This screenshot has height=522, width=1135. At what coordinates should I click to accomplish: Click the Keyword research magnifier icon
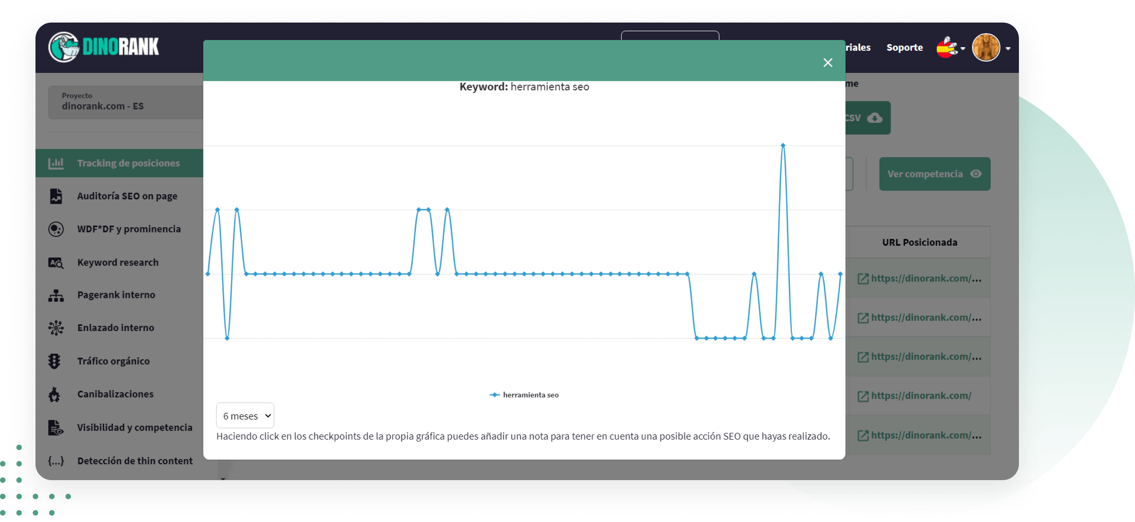point(56,262)
